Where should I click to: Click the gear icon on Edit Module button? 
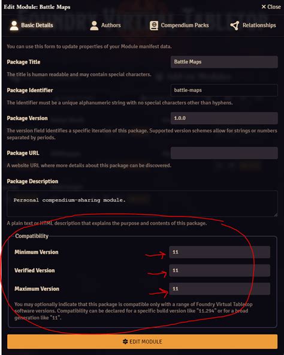(x=125, y=341)
